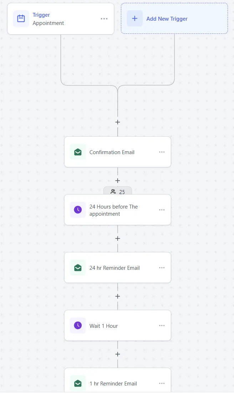Viewport: 234px width, 394px height.
Task: Open the 1 hr Reminder Email options menu
Action: point(162,383)
